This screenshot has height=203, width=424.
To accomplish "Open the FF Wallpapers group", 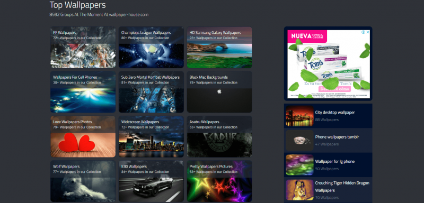I will pos(83,47).
